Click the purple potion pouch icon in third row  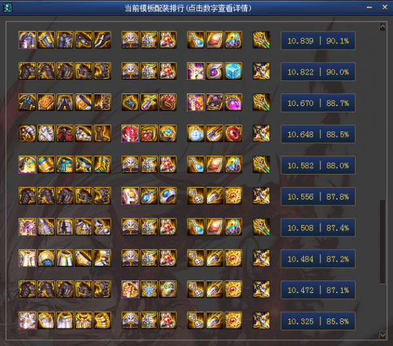233,102
